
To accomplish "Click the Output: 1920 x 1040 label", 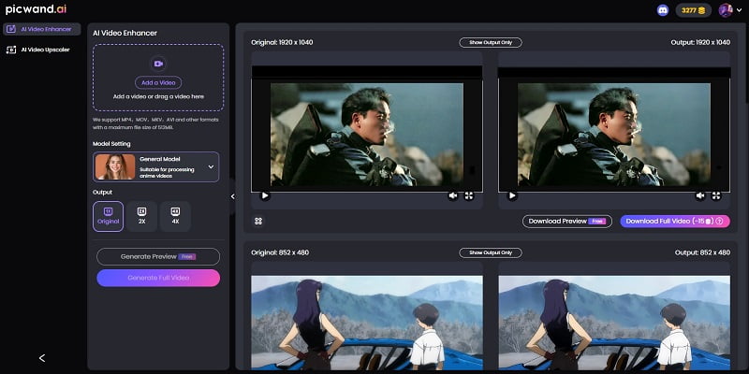I will pyautogui.click(x=700, y=42).
